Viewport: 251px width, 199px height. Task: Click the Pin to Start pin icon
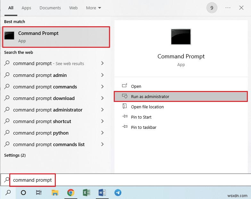[125, 116]
